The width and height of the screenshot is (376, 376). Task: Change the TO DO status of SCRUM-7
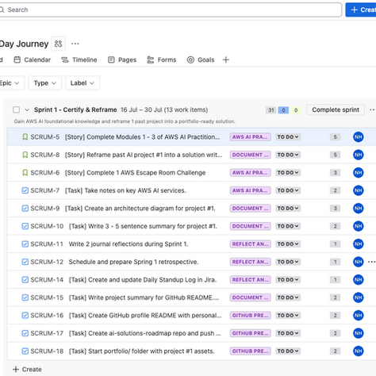(x=288, y=190)
